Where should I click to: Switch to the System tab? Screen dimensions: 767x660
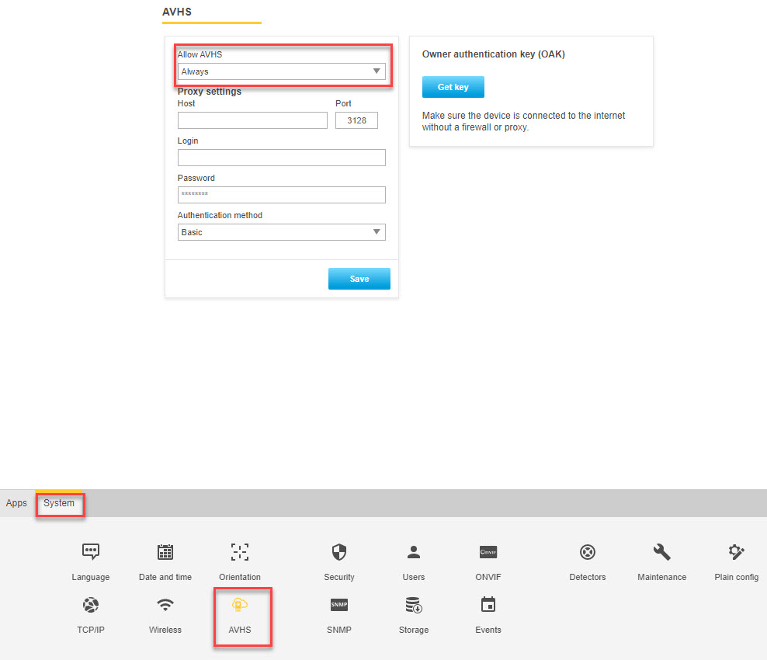(x=59, y=503)
